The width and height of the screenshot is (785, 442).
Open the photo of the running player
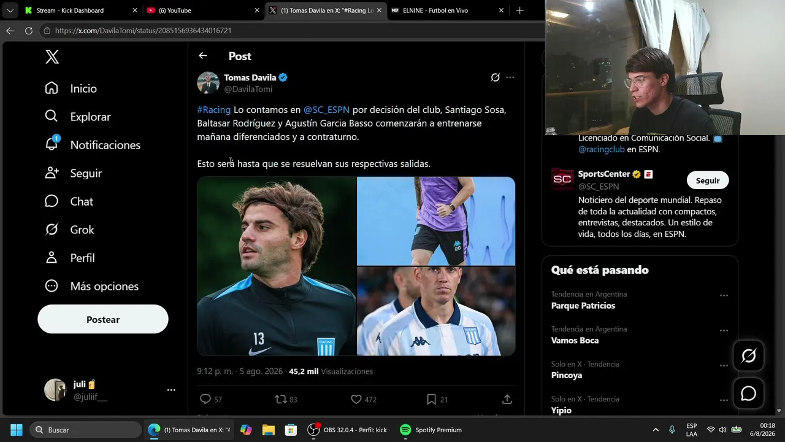tap(436, 221)
